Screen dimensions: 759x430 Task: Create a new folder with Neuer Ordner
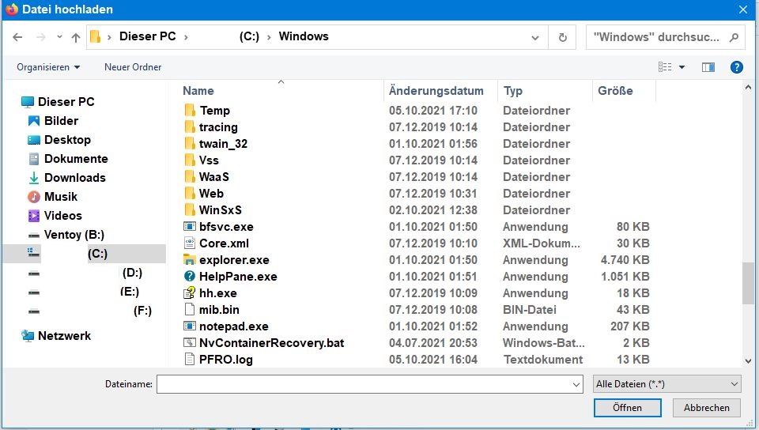pos(133,67)
